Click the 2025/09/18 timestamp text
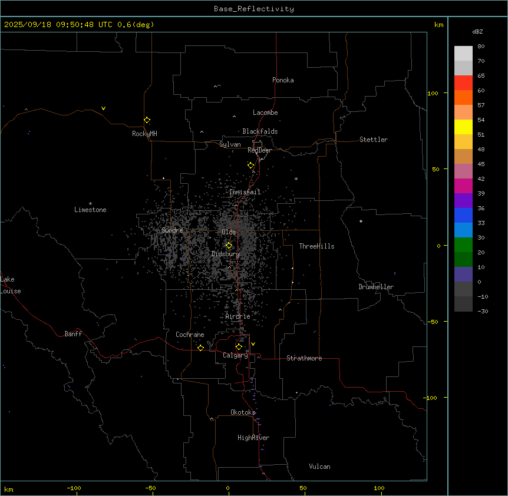 (29, 25)
